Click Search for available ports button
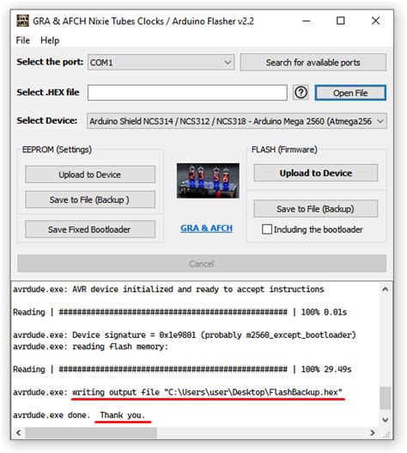Screen dimensions: 407x453 pyautogui.click(x=313, y=63)
